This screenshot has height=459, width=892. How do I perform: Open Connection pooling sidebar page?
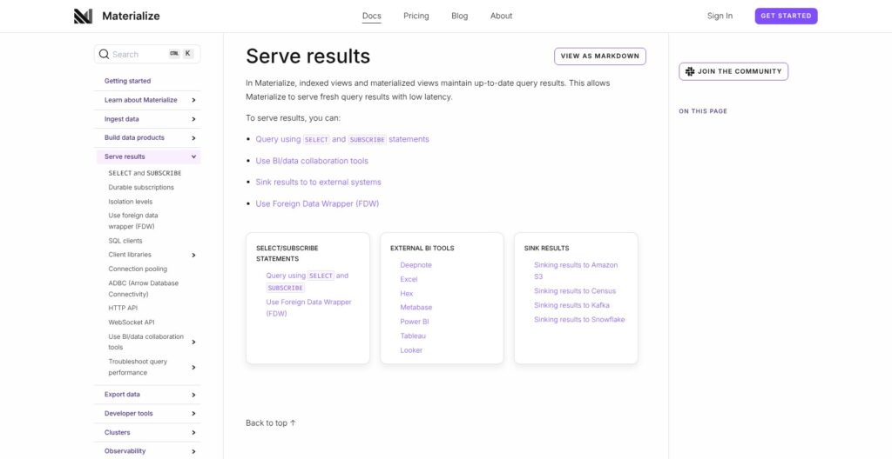pyautogui.click(x=138, y=269)
